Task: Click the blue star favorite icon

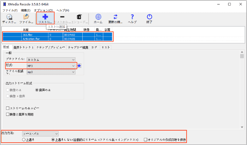Action: click(79, 66)
